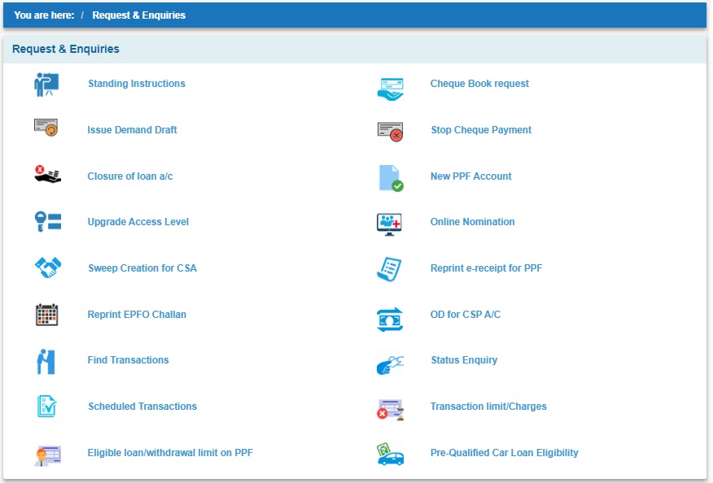Open the Issue Demand Draft link

click(132, 130)
